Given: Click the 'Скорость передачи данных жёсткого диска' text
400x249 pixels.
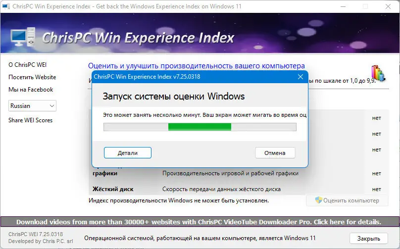Looking at the screenshot, I should click(x=221, y=189).
